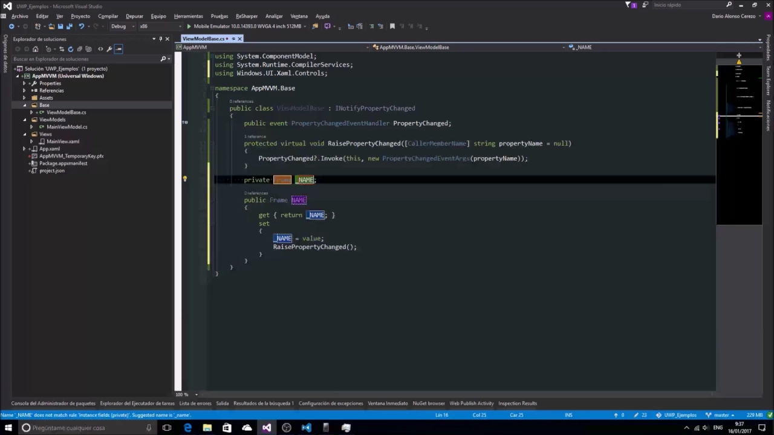The width and height of the screenshot is (774, 435).
Task: Open the emulator target dropdown arrow
Action: click(305, 27)
